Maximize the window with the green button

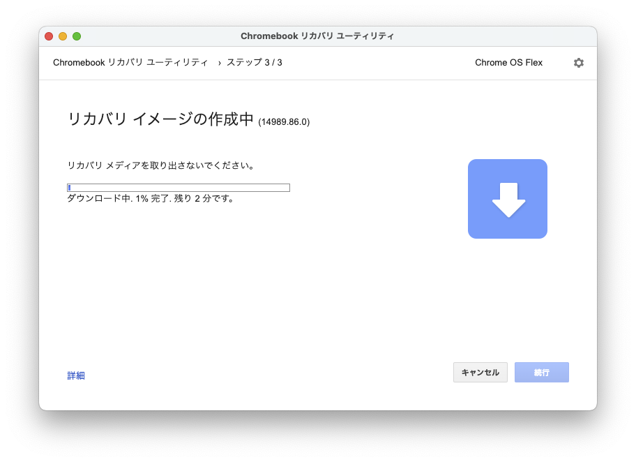pyautogui.click(x=77, y=36)
